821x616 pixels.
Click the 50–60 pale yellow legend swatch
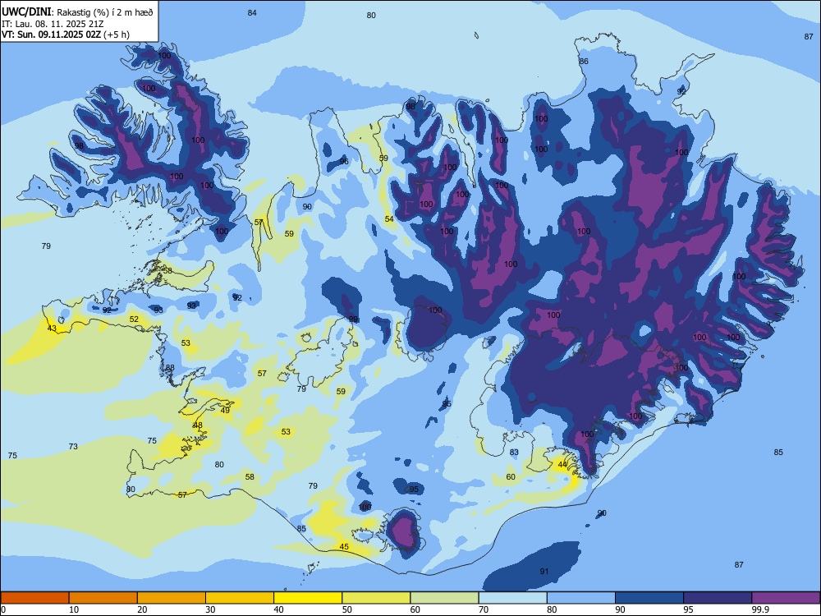(376, 598)
